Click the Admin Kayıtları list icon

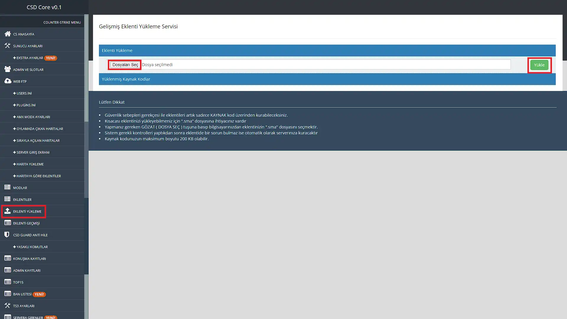coord(8,270)
